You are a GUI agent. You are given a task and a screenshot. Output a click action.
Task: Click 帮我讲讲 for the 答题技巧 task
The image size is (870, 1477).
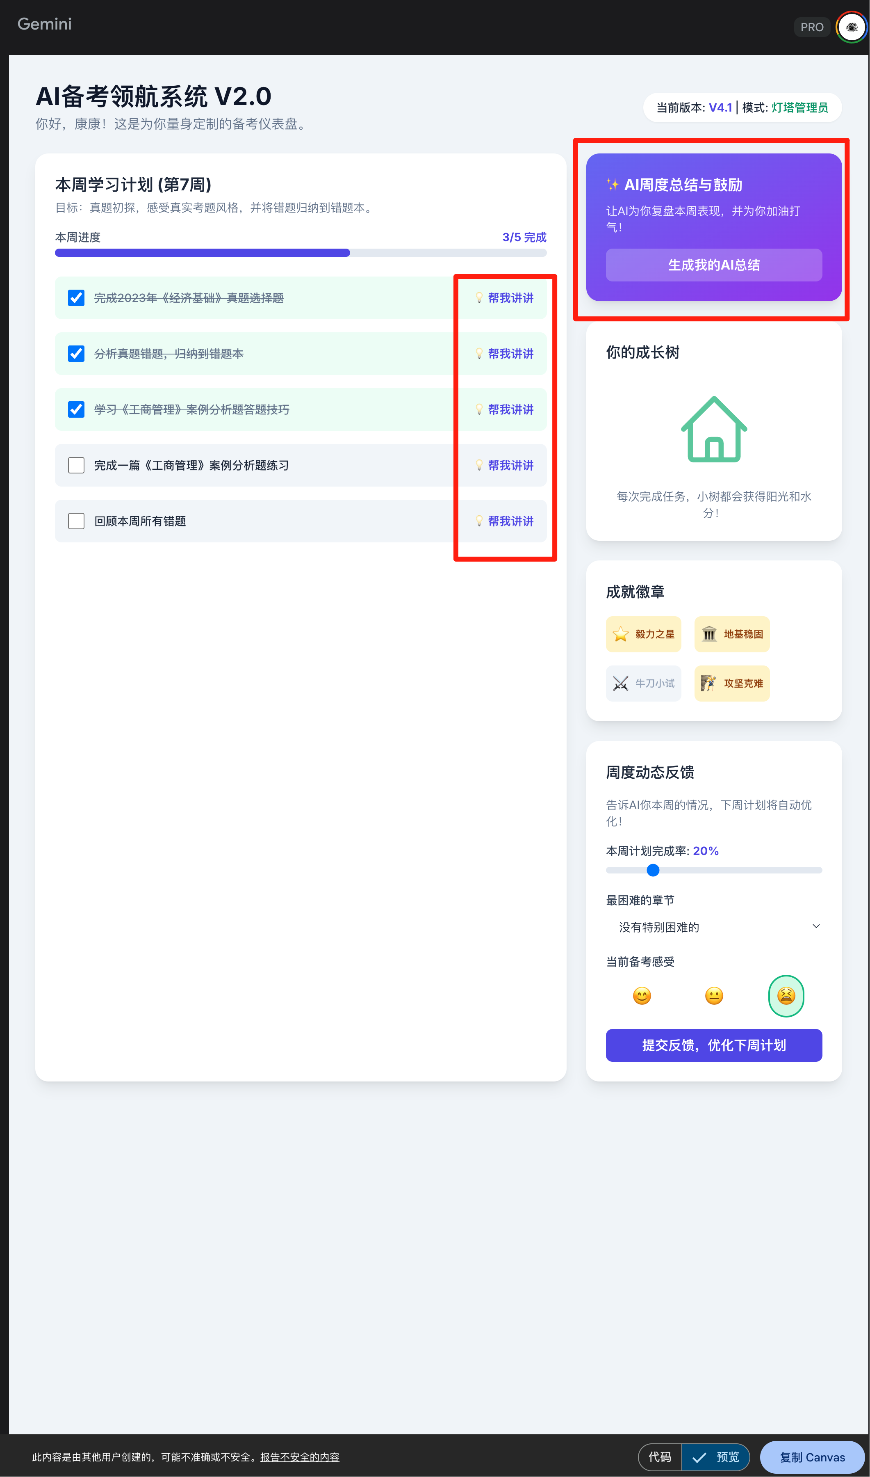point(505,409)
